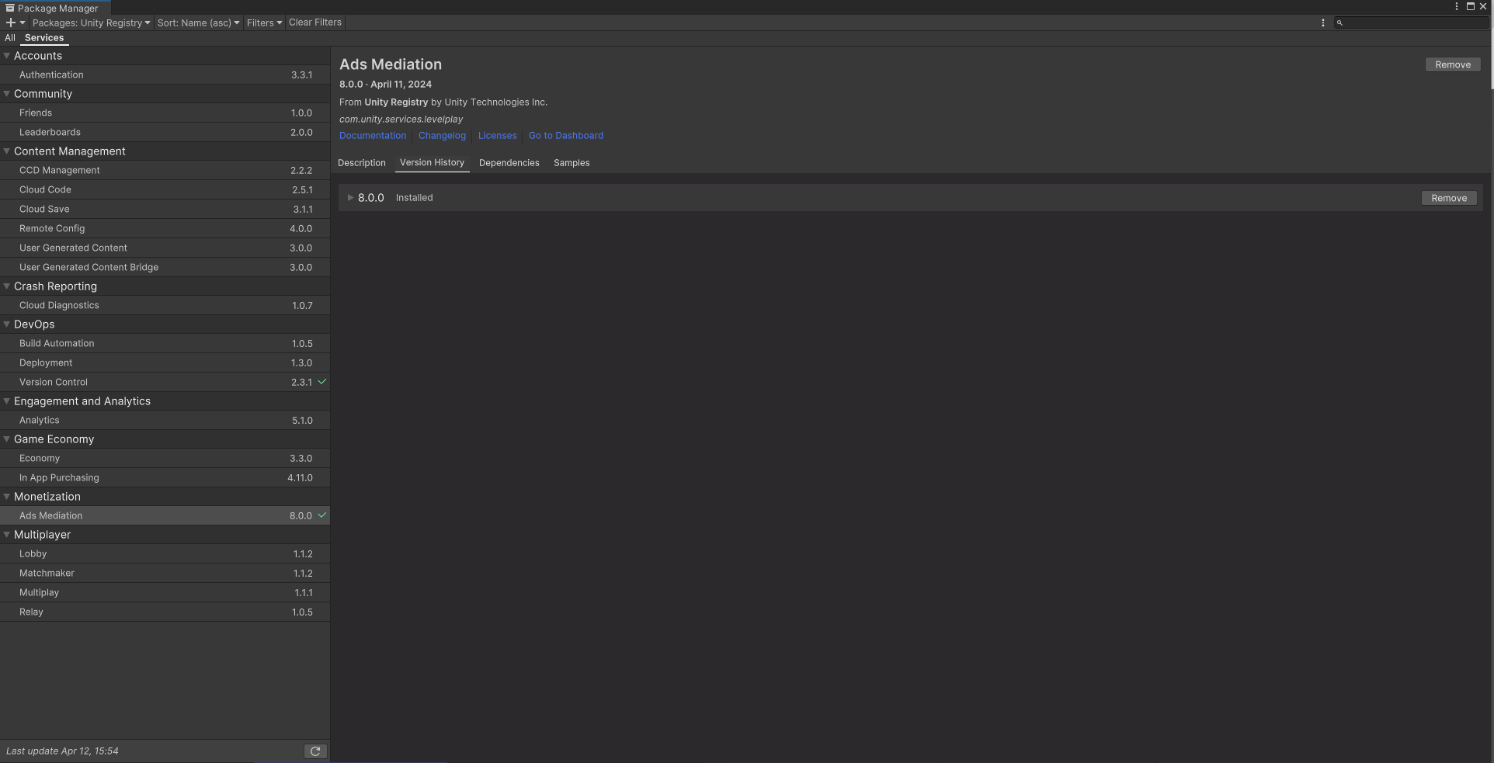
Task: Select the Leaderboards package
Action: click(165, 133)
